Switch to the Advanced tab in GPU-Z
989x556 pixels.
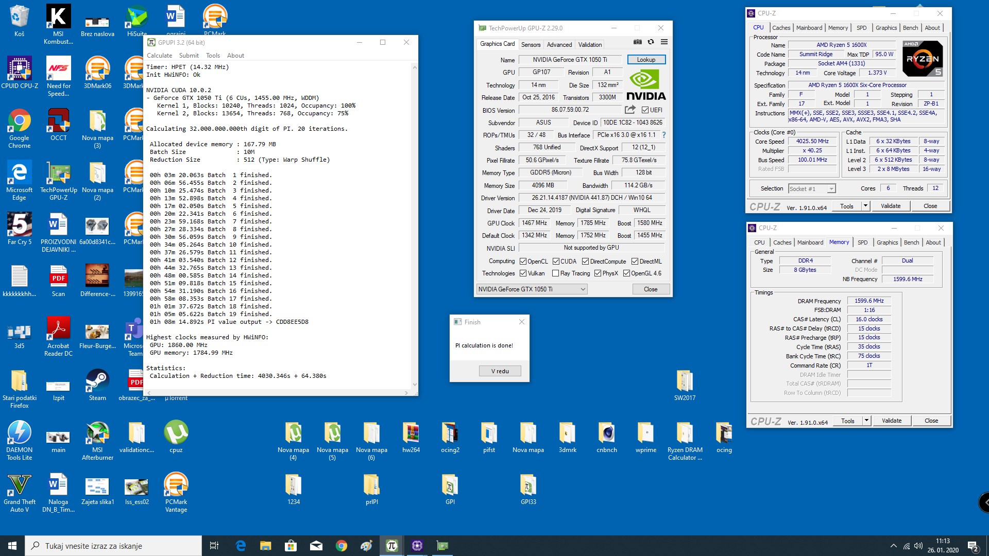(x=559, y=45)
